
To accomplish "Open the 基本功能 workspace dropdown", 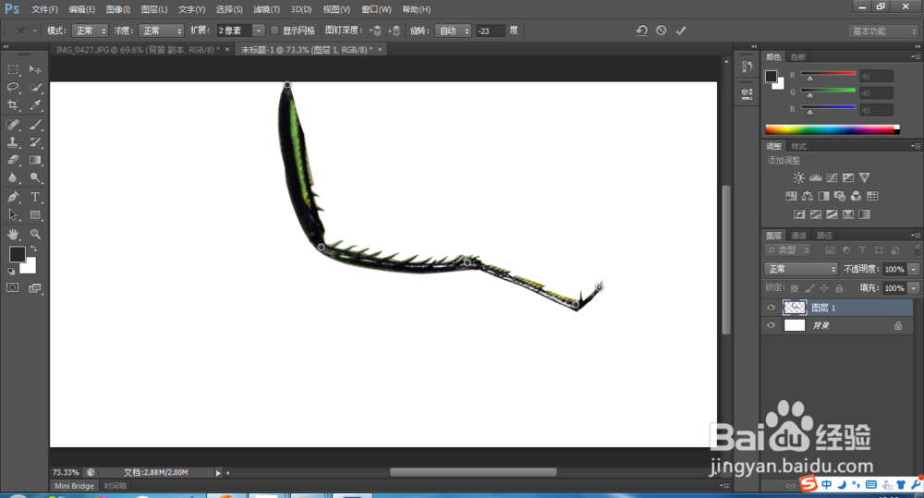I will [x=883, y=31].
